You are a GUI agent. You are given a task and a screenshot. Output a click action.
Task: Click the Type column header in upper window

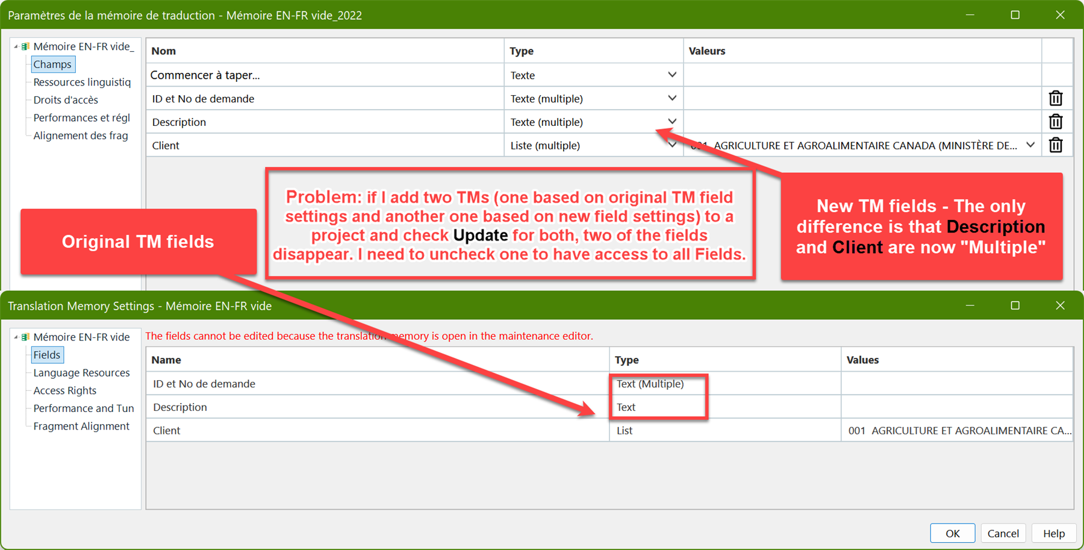(594, 51)
